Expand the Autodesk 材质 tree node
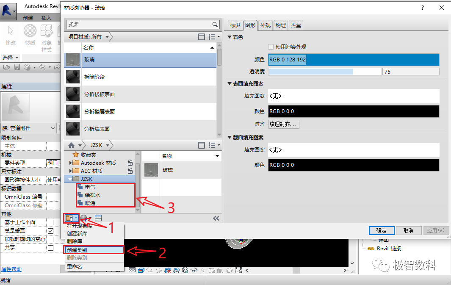 pyautogui.click(x=70, y=163)
